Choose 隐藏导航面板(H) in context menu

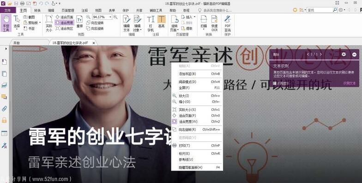(197, 167)
